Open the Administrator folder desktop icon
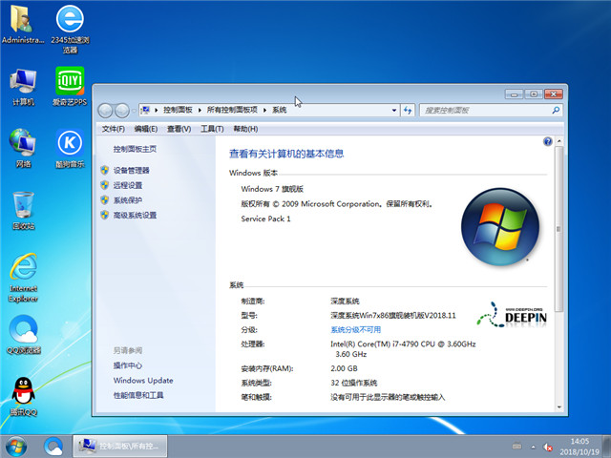Image resolution: width=611 pixels, height=458 pixels. pyautogui.click(x=23, y=24)
